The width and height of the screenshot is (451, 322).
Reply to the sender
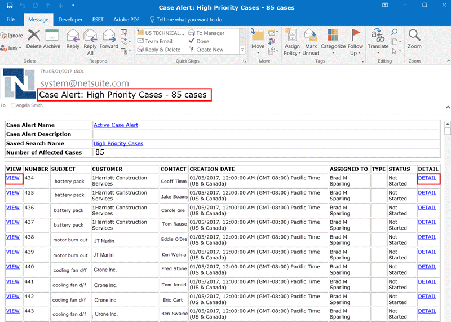[73, 39]
